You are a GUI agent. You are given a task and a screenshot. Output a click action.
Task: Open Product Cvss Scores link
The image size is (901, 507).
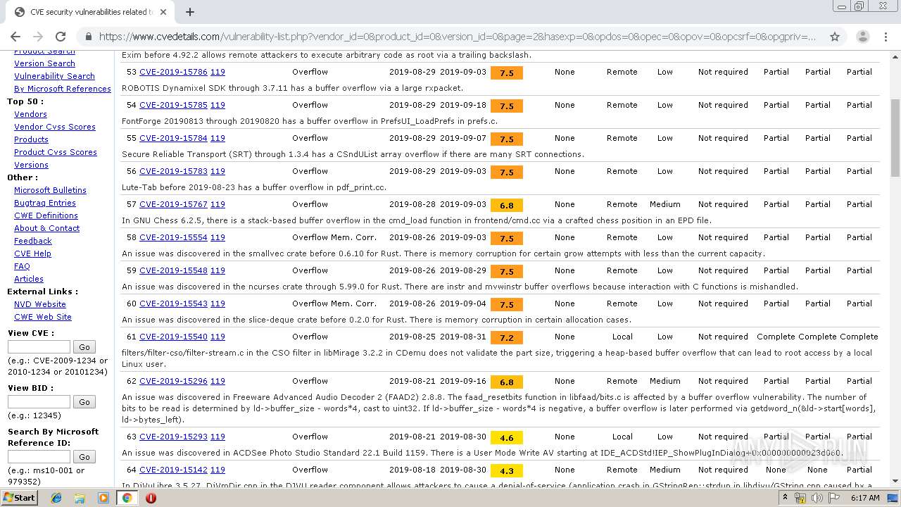click(x=56, y=152)
